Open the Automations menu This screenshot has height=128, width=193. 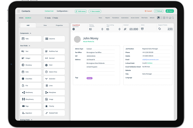125,18
